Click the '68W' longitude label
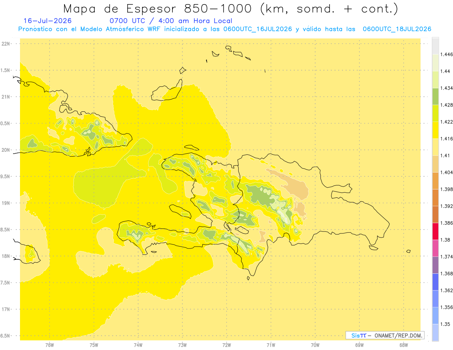453x350 pixels. 404,345
